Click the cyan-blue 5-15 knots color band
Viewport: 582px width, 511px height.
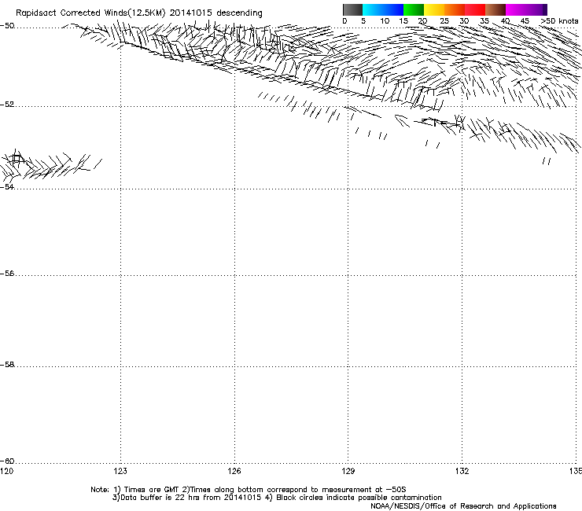click(x=383, y=9)
